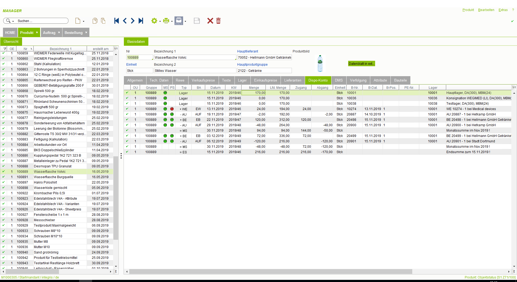This screenshot has width=517, height=282.
Task: Toggle check mark in AU 20901 Dispo row
Action: 127,141
